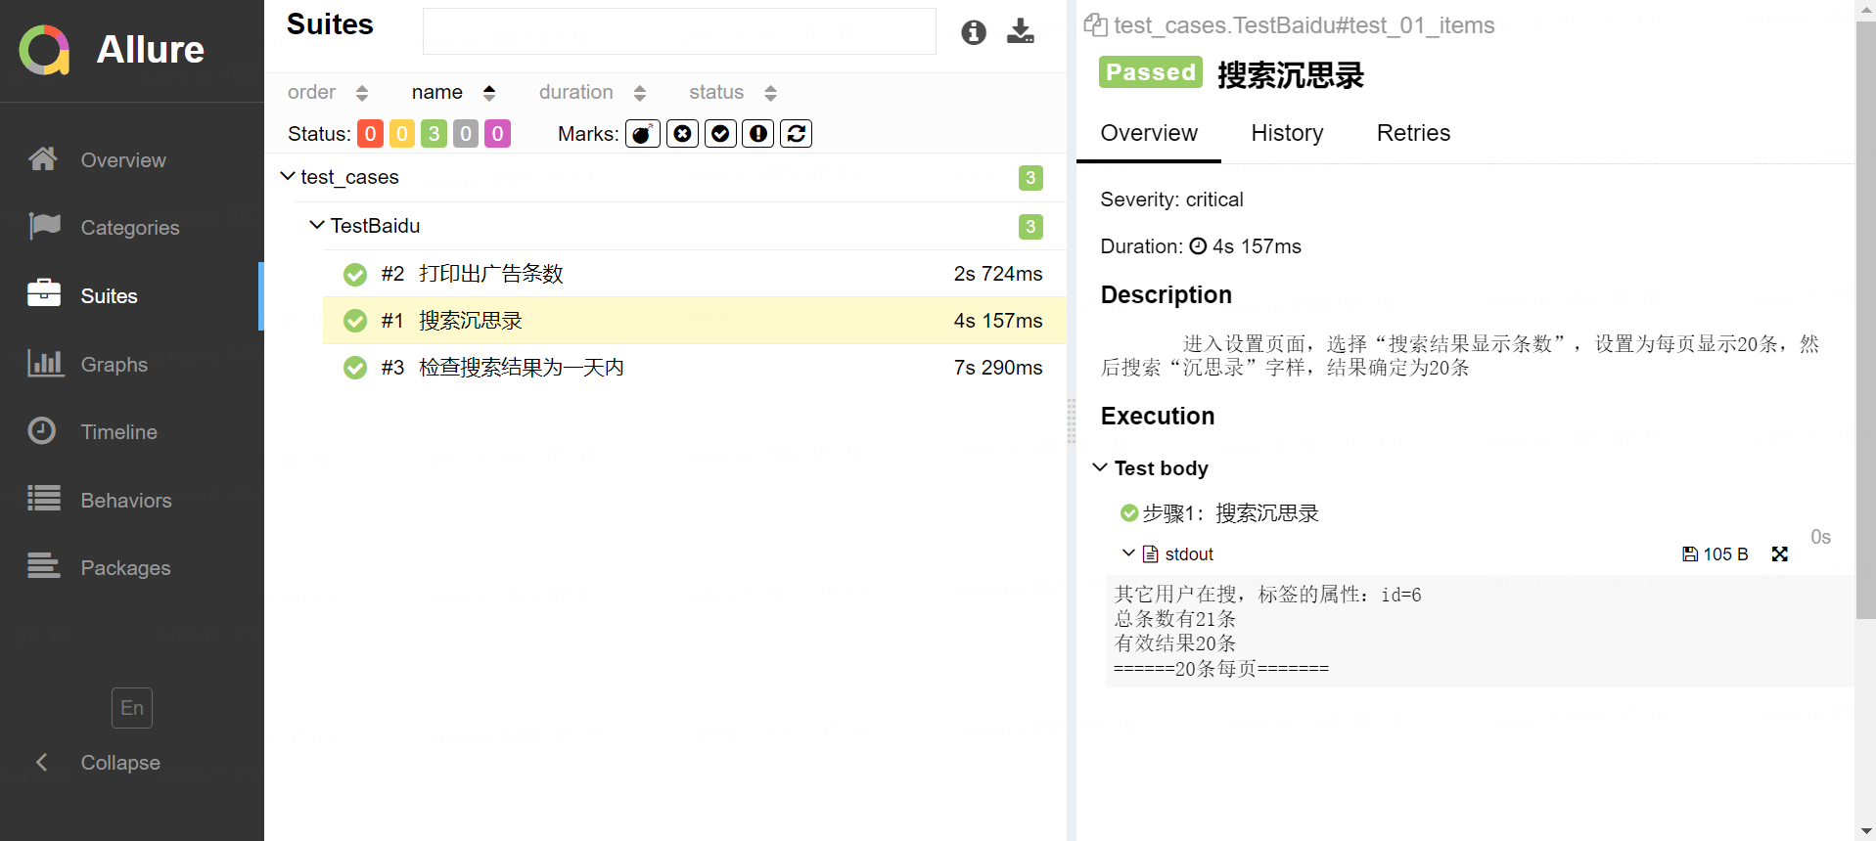Show info tooltip icon next to search
This screenshot has height=841, width=1876.
pos(974,32)
